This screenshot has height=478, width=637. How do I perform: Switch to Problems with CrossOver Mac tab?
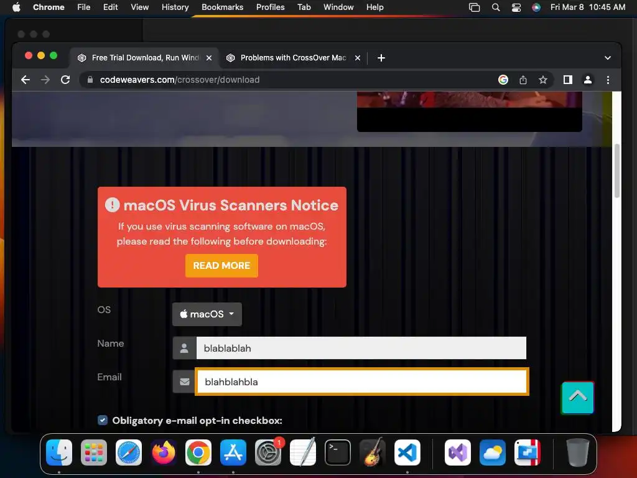point(292,58)
